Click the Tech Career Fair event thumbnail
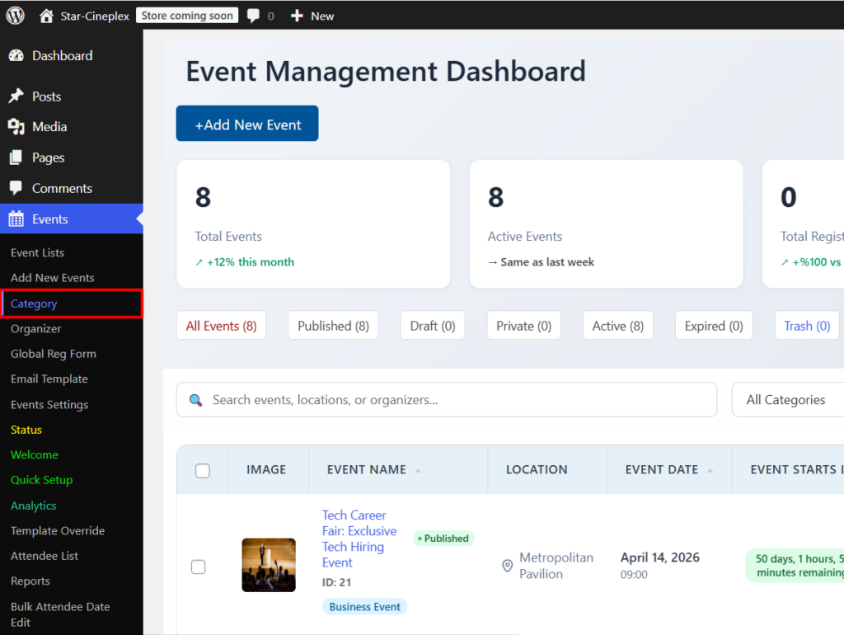 pyautogui.click(x=269, y=565)
